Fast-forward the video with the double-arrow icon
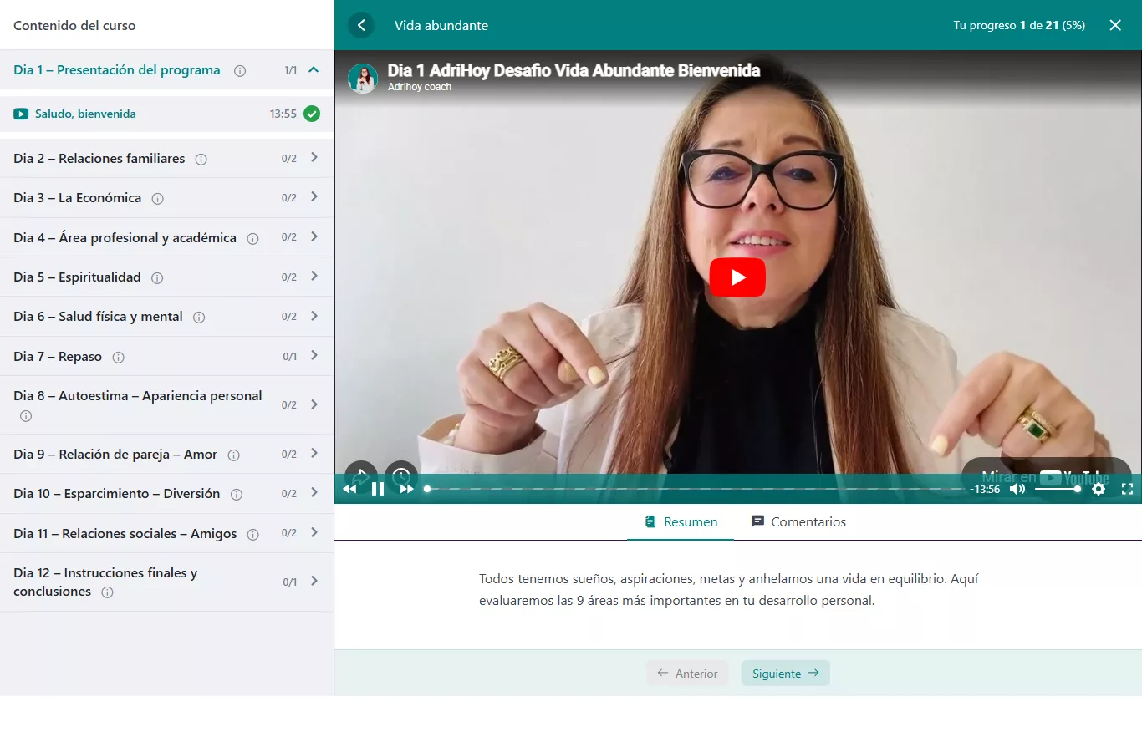 [x=406, y=489]
